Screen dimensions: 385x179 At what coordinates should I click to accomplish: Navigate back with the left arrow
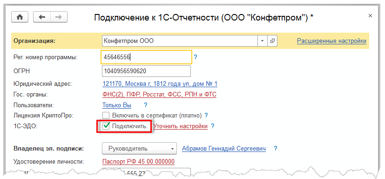tap(42, 17)
